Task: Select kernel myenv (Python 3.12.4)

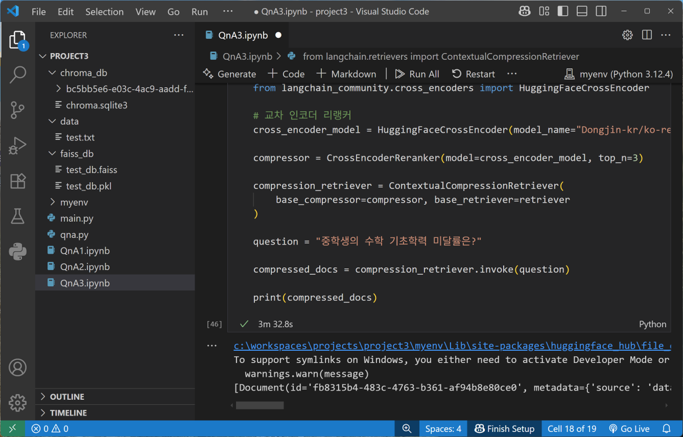Action: [618, 74]
